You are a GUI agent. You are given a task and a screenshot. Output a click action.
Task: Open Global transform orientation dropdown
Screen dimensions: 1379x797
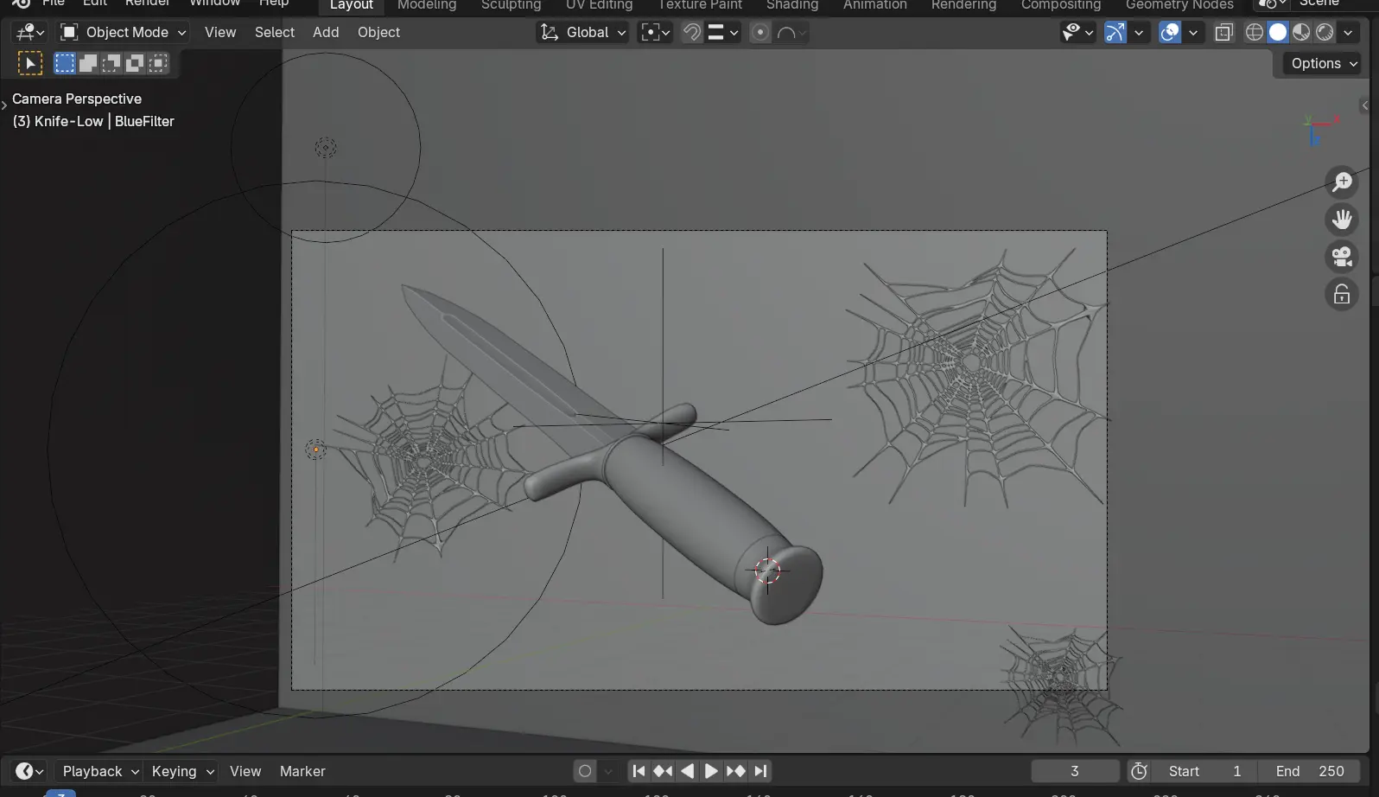582,33
